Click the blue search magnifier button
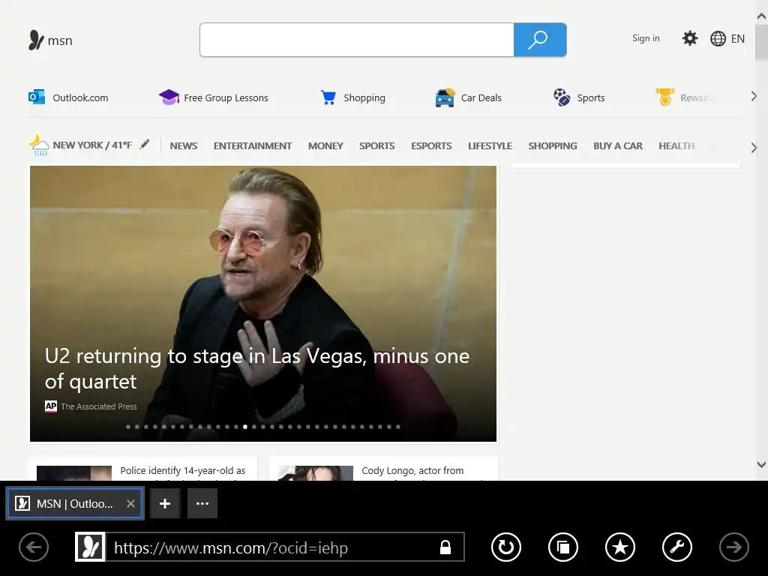This screenshot has width=768, height=576. [540, 40]
